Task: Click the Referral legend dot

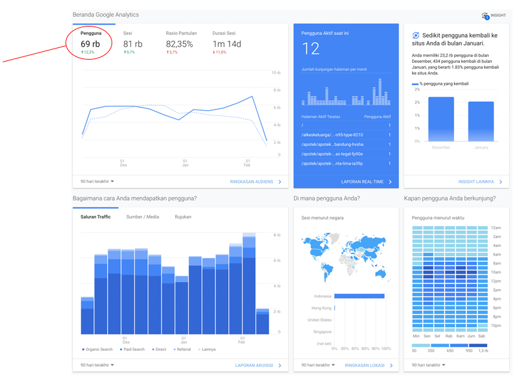Action: click(175, 349)
